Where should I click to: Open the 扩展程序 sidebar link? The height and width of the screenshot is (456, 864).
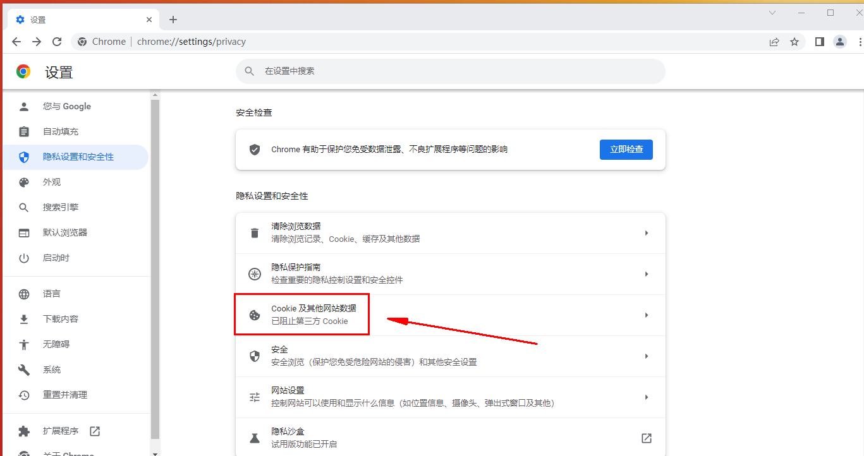pos(61,431)
